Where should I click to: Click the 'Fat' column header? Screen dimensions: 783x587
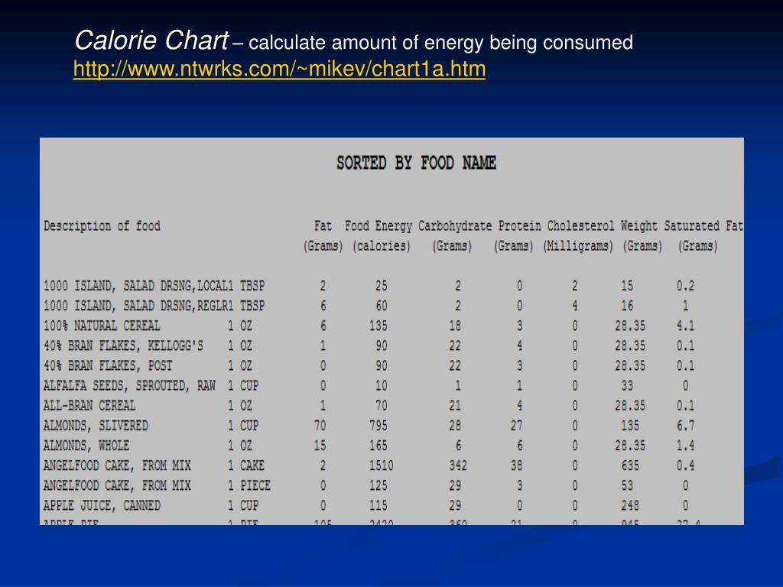coord(323,226)
